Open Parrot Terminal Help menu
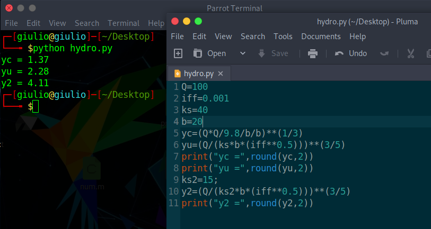This screenshot has height=229, width=431. click(156, 23)
